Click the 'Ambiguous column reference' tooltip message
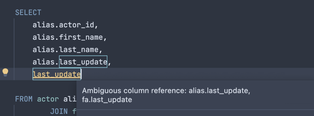 (x=135, y=91)
